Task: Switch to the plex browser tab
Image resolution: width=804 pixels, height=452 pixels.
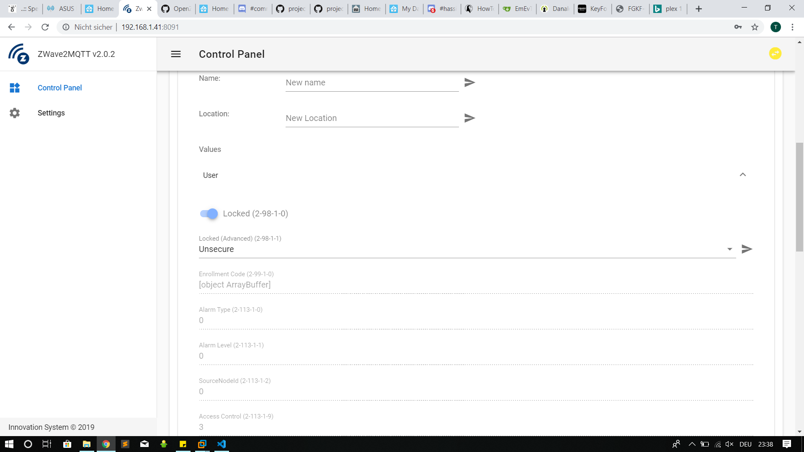Action: tap(668, 9)
